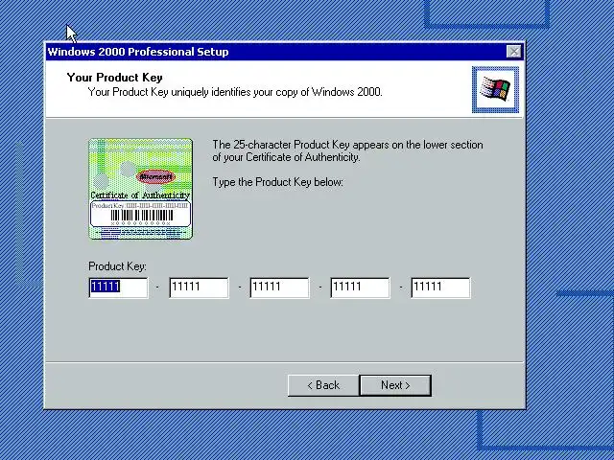Screen dimensions: 614x460
Task: Click the Certificate of Authenticity image
Action: pyautogui.click(x=141, y=189)
